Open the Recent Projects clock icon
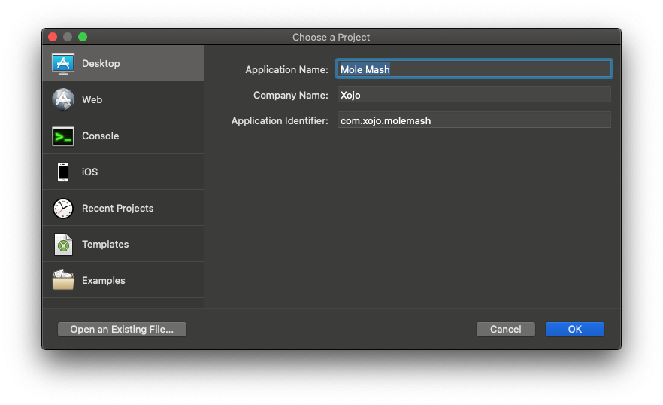The image size is (663, 405). 63,208
